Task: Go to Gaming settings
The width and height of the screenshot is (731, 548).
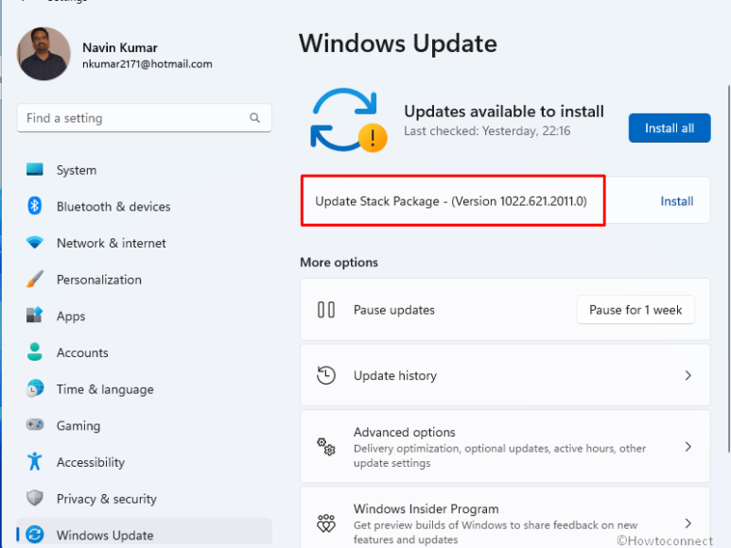Action: (145, 425)
